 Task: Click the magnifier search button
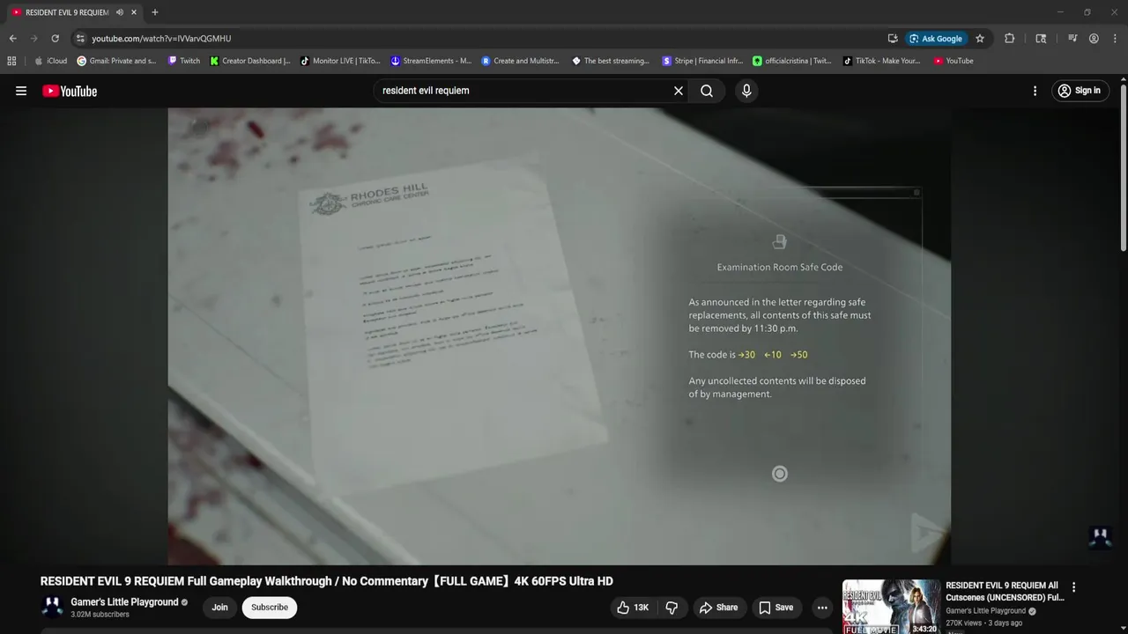707,91
